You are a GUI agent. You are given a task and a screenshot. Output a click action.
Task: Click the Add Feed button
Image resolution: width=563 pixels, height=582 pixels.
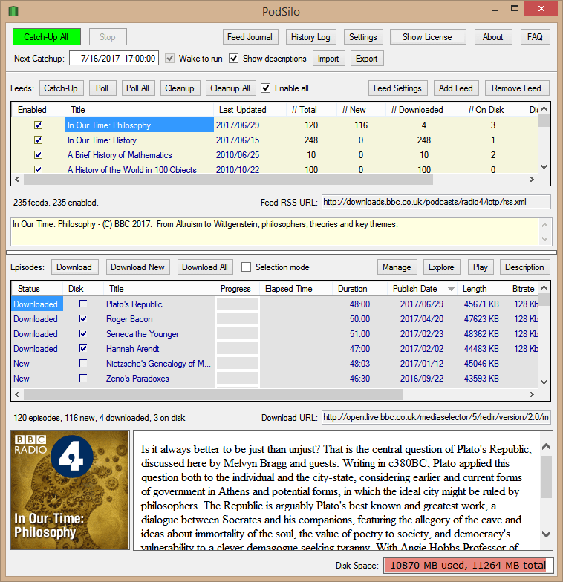click(x=455, y=88)
